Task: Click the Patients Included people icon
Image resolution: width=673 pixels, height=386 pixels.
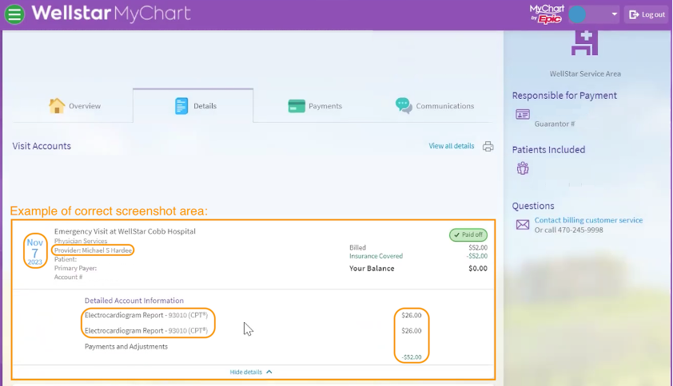Action: 523,168
